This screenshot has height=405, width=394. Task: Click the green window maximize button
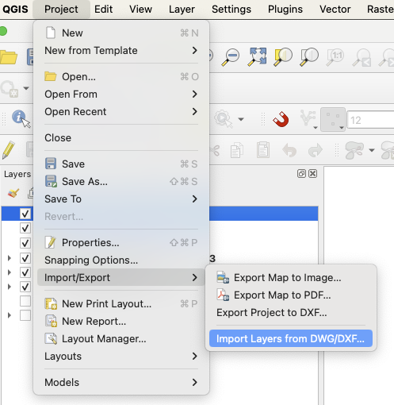2,31
